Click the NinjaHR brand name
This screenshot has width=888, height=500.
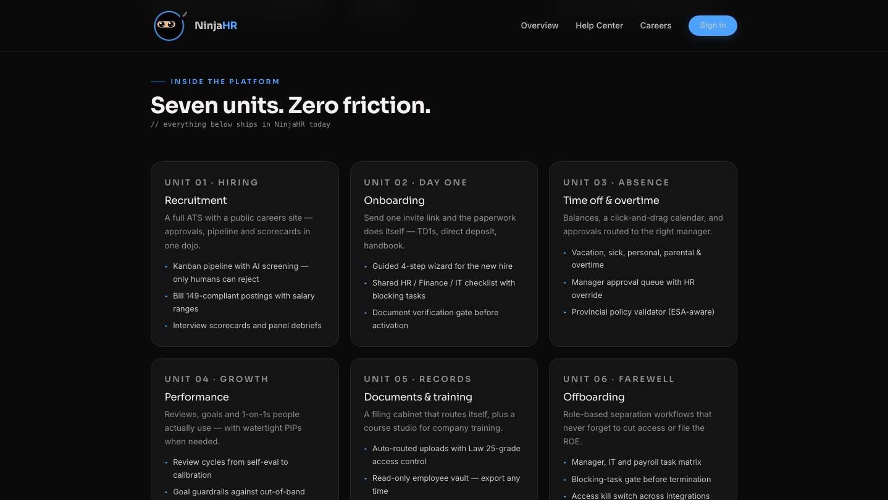point(216,26)
